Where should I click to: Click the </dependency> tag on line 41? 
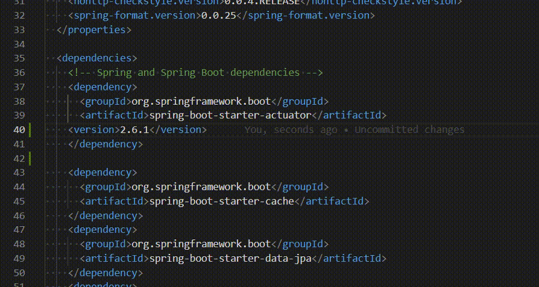point(106,144)
